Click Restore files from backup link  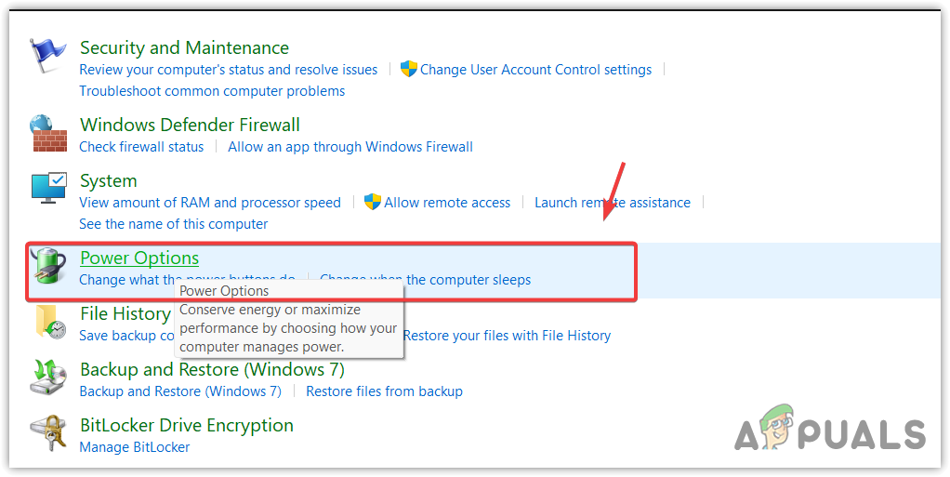(x=384, y=391)
